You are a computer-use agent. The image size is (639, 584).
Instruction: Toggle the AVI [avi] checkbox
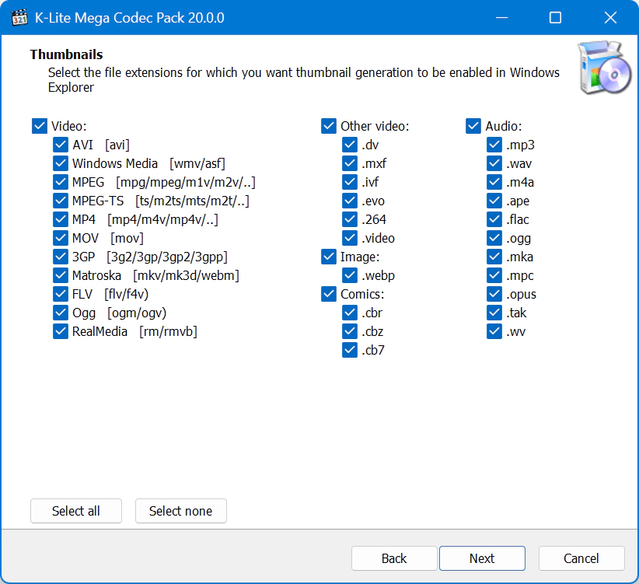click(61, 145)
